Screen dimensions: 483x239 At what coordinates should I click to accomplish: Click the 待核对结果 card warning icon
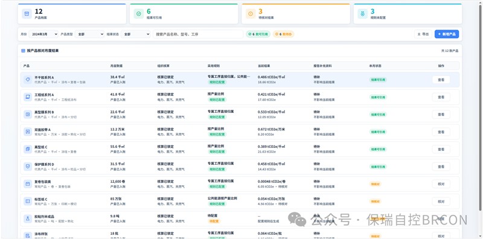tap(251, 14)
